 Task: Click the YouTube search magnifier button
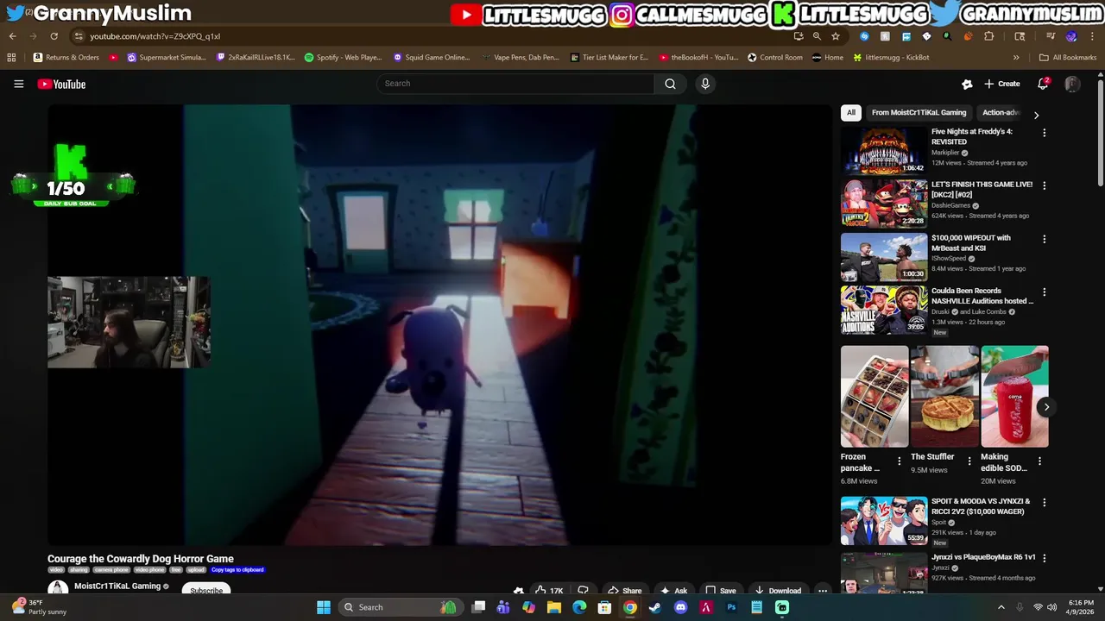(x=670, y=84)
